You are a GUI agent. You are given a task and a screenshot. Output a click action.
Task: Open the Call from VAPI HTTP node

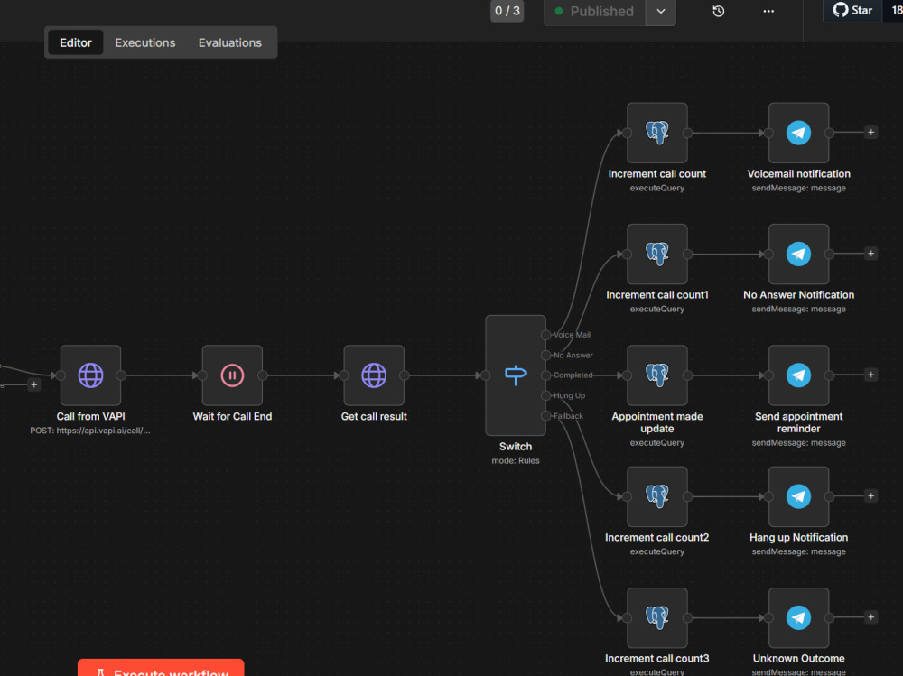pos(90,375)
